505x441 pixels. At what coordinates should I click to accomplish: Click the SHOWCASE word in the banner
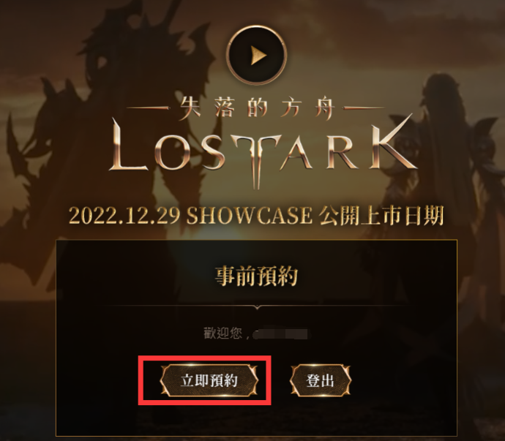pos(250,216)
